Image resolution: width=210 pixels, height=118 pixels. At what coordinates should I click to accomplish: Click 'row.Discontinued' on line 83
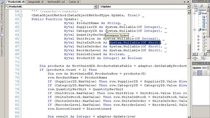click(64, 108)
